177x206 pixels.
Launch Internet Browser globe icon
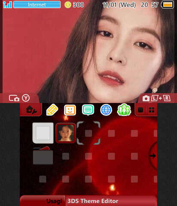[x=106, y=110]
